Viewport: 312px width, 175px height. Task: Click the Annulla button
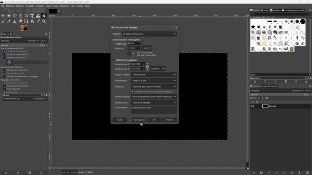[170, 120]
